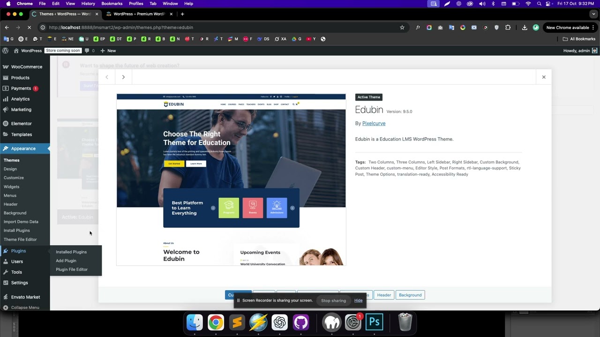Open Theme File Editor submenu item
Screen dimensions: 600x337
coord(20,240)
